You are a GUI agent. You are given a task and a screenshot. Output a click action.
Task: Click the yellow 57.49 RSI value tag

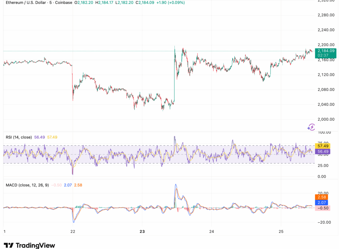click(x=322, y=146)
